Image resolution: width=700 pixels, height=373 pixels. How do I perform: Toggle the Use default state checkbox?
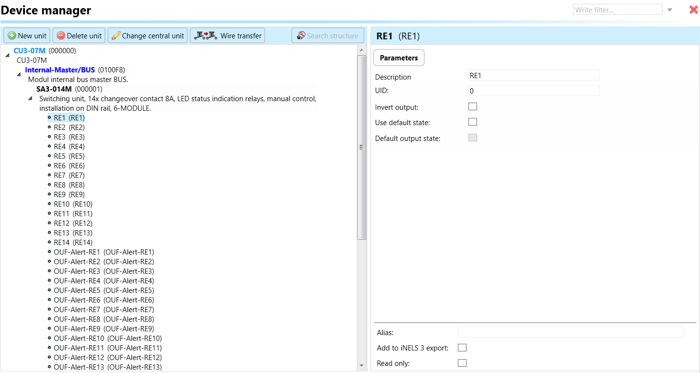point(473,122)
